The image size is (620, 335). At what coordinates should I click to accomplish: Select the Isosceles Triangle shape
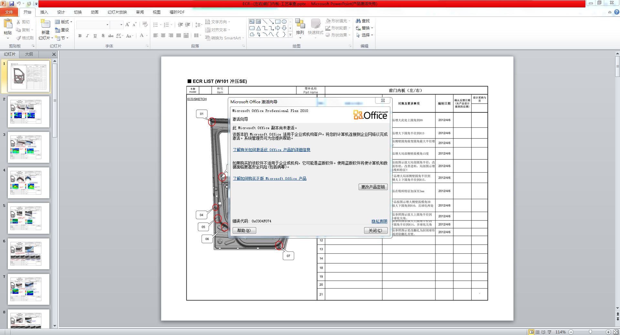pyautogui.click(x=258, y=28)
